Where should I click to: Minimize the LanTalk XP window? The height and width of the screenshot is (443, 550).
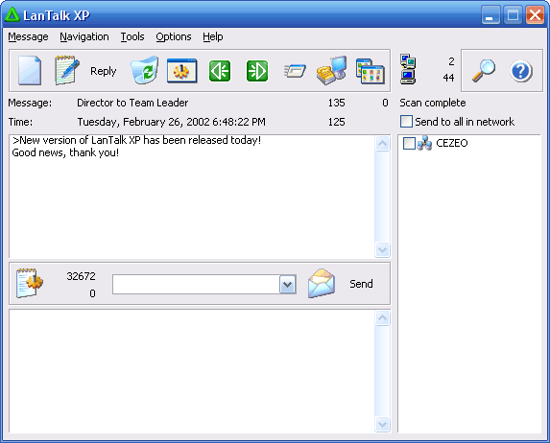[x=490, y=15]
